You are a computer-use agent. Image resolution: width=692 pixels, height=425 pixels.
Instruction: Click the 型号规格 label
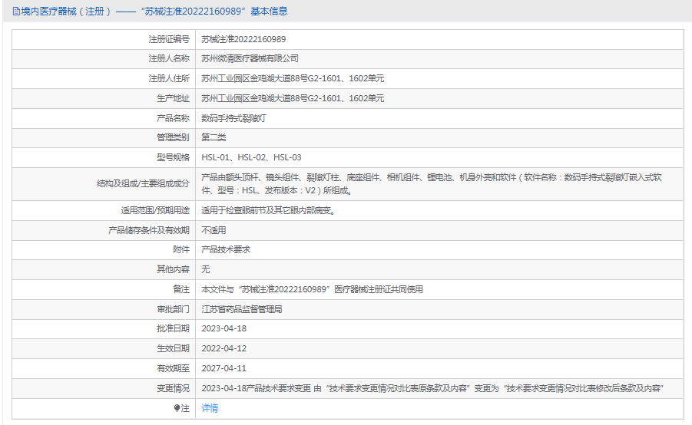coord(173,157)
